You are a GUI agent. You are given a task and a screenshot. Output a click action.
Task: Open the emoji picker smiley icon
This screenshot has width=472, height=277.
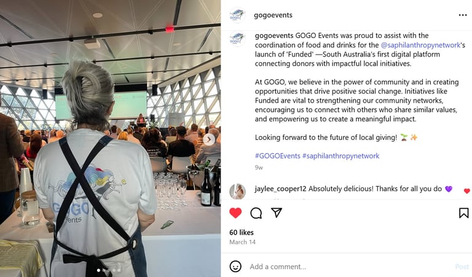(x=235, y=267)
